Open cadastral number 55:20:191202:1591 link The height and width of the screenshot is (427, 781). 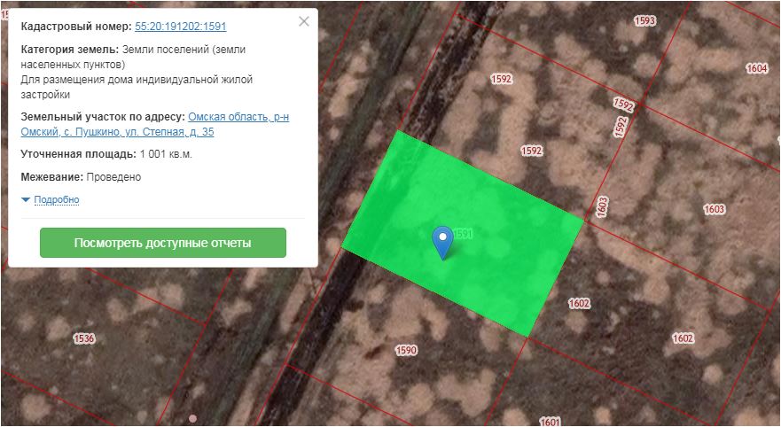(x=180, y=27)
